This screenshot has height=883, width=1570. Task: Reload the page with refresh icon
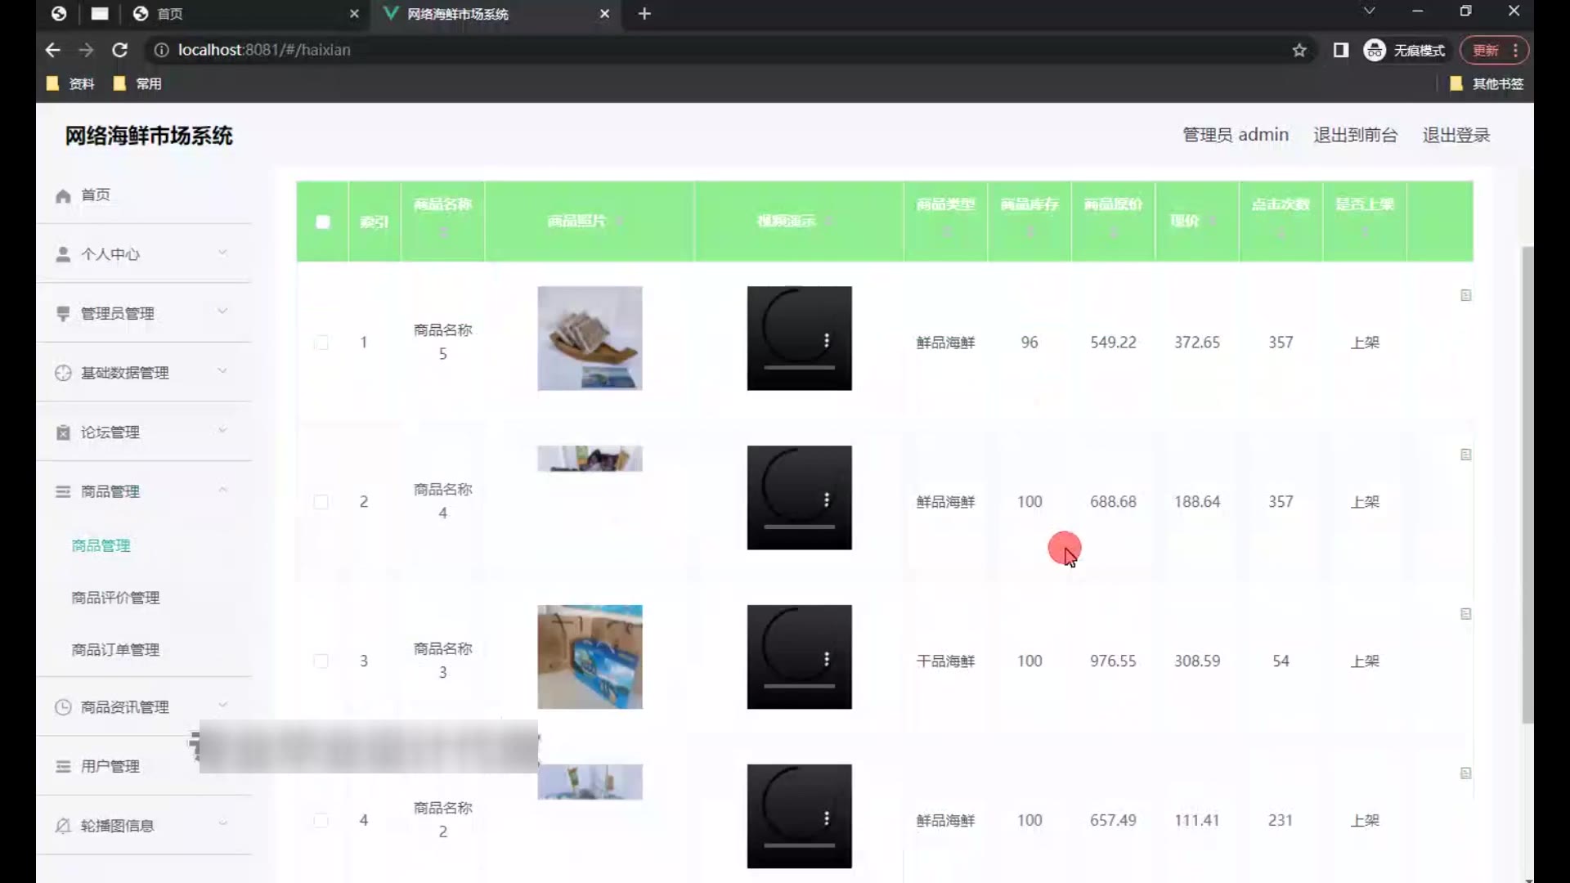[x=120, y=51]
